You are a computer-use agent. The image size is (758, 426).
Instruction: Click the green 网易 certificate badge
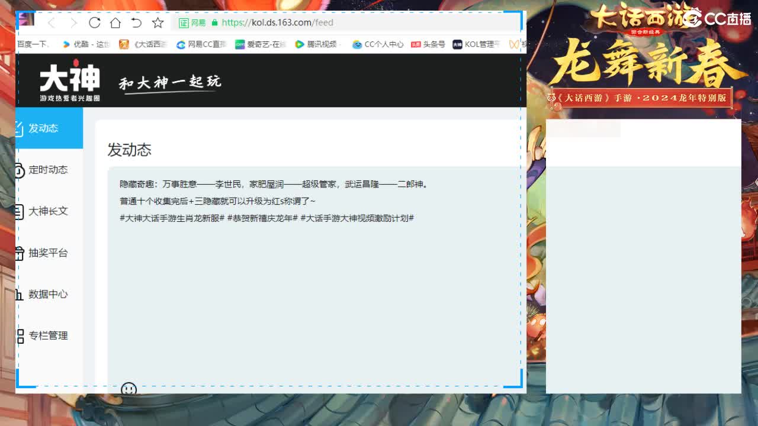click(x=192, y=22)
